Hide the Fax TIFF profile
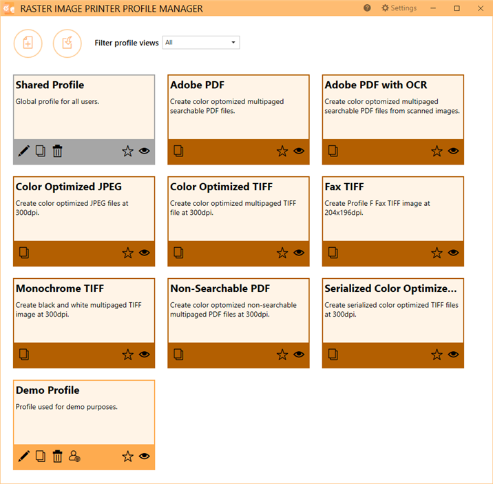493x484 pixels. coord(453,253)
